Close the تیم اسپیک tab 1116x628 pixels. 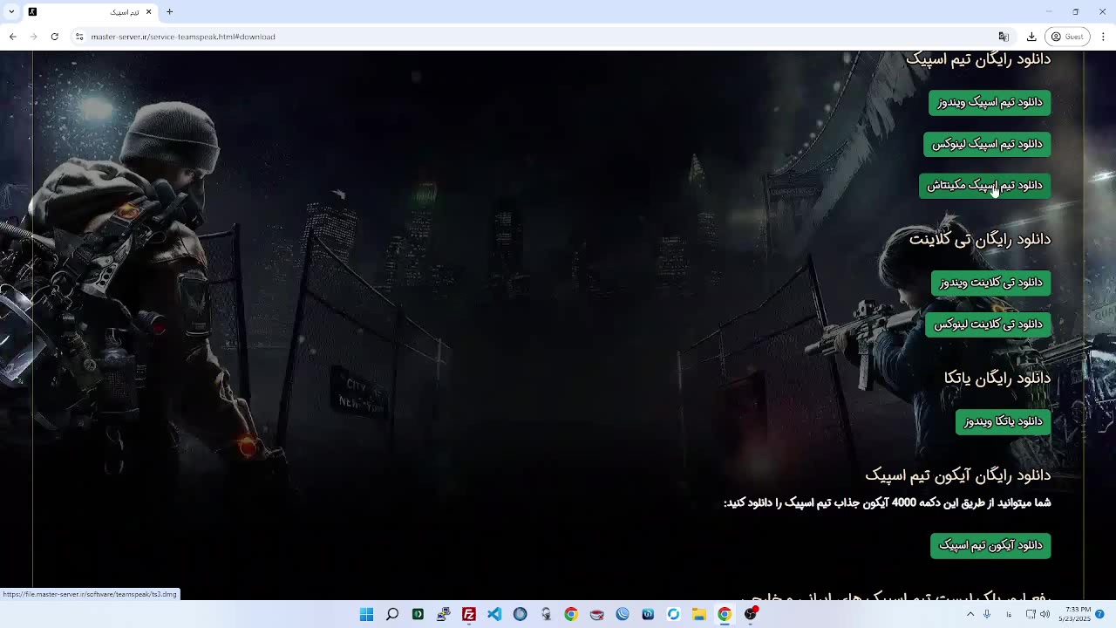[x=148, y=12]
